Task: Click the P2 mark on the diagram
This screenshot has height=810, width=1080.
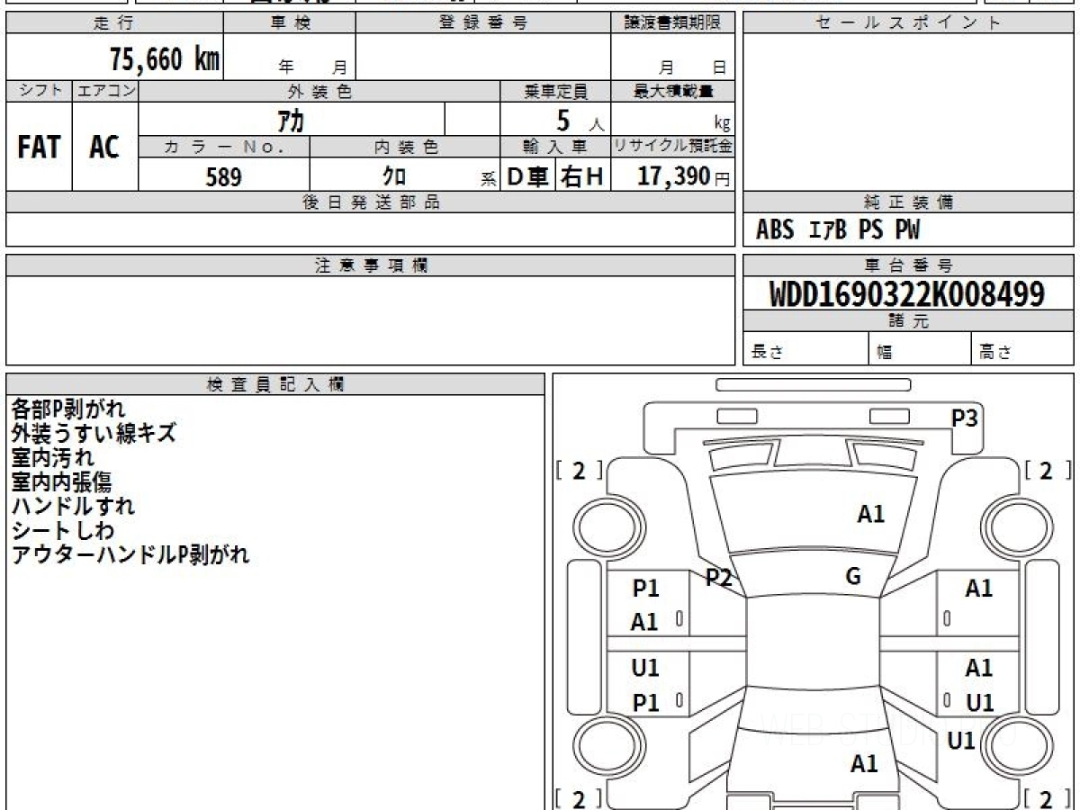Action: [x=719, y=579]
